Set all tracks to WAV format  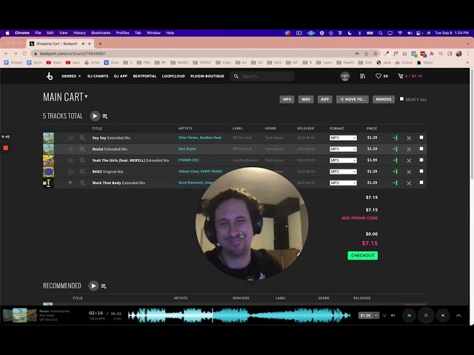pos(306,99)
